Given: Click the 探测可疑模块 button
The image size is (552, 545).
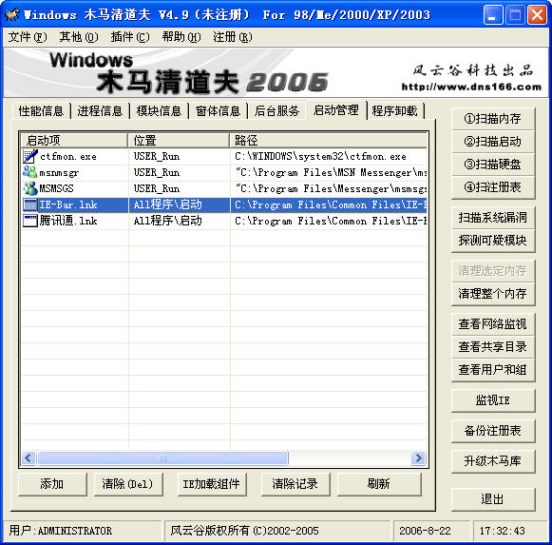Looking at the screenshot, I should (493, 241).
